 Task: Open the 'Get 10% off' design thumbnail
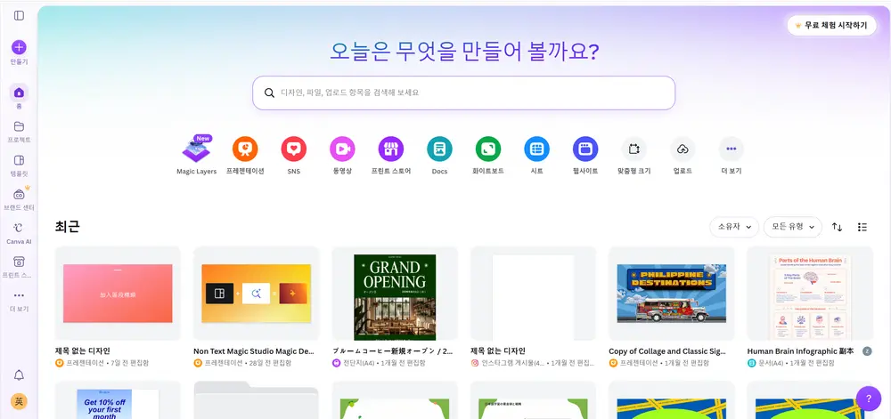point(118,400)
